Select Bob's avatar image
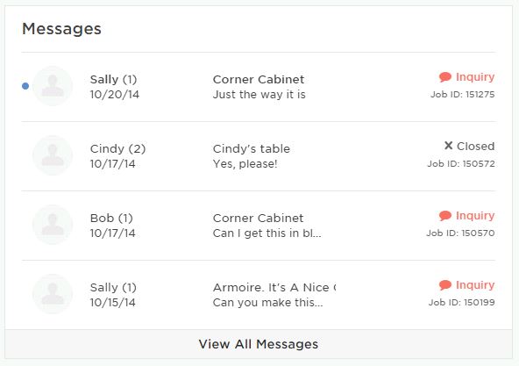This screenshot has height=366, width=519. coord(53,225)
